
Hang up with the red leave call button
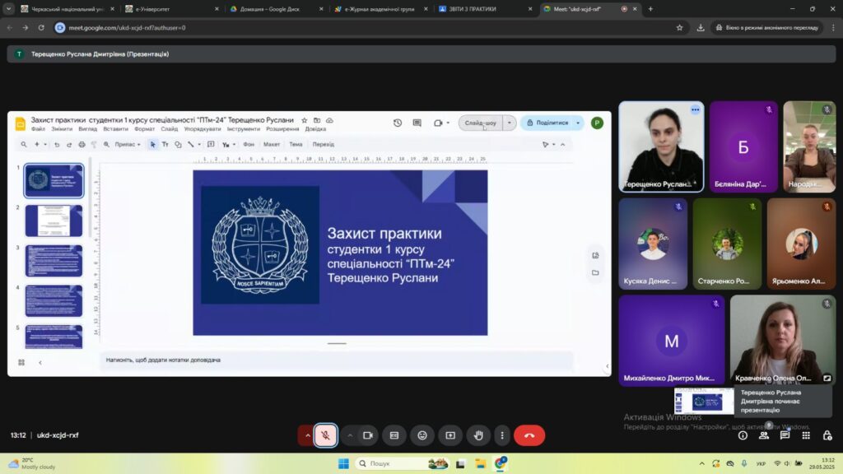point(529,435)
